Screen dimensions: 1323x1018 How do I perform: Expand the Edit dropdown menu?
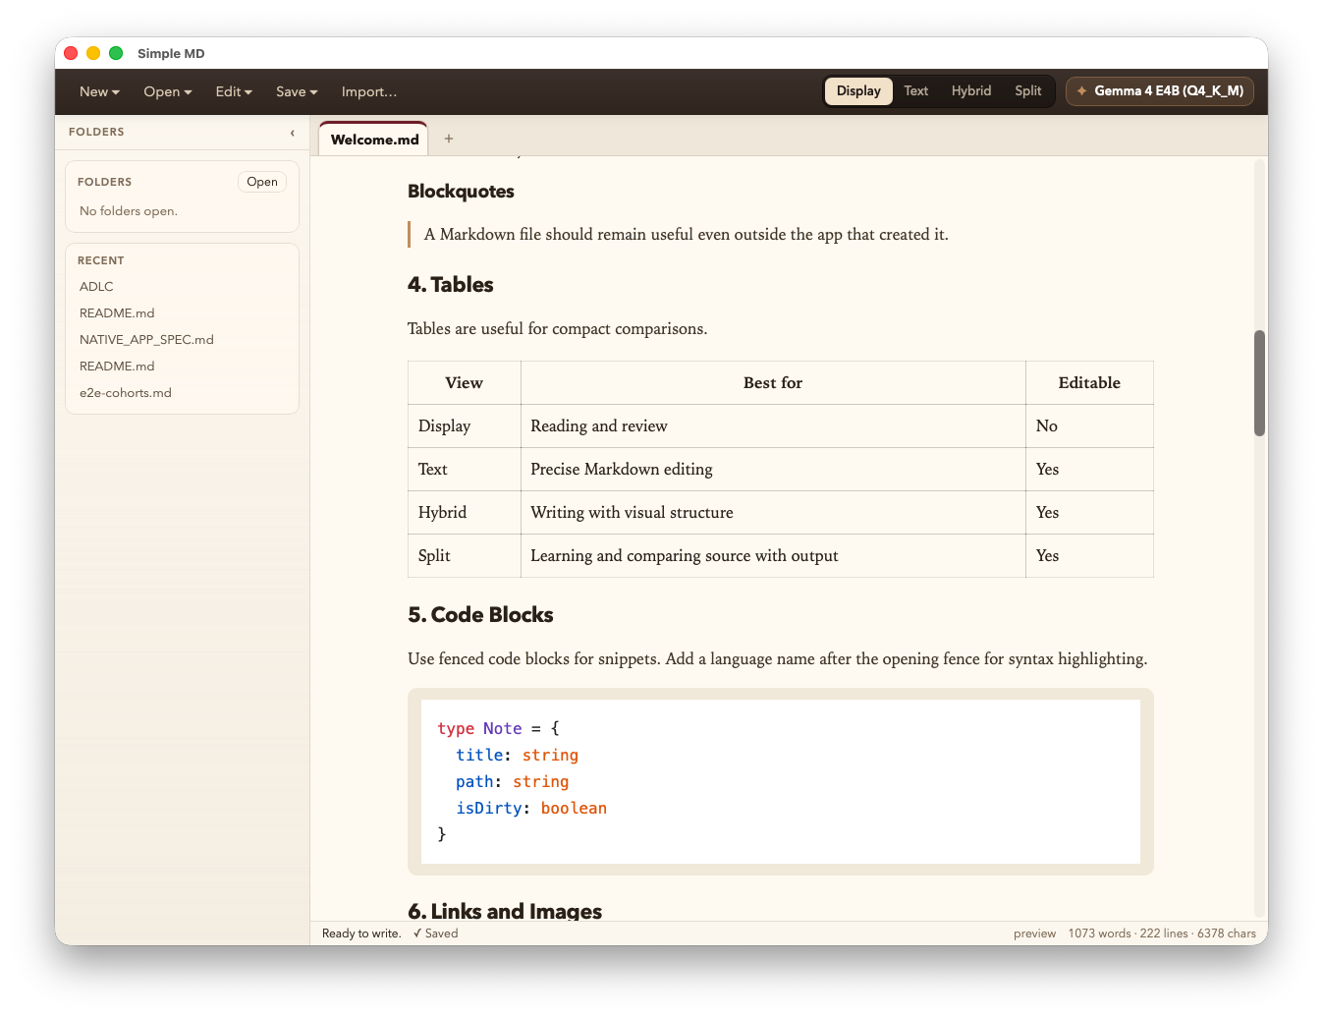pyautogui.click(x=234, y=91)
